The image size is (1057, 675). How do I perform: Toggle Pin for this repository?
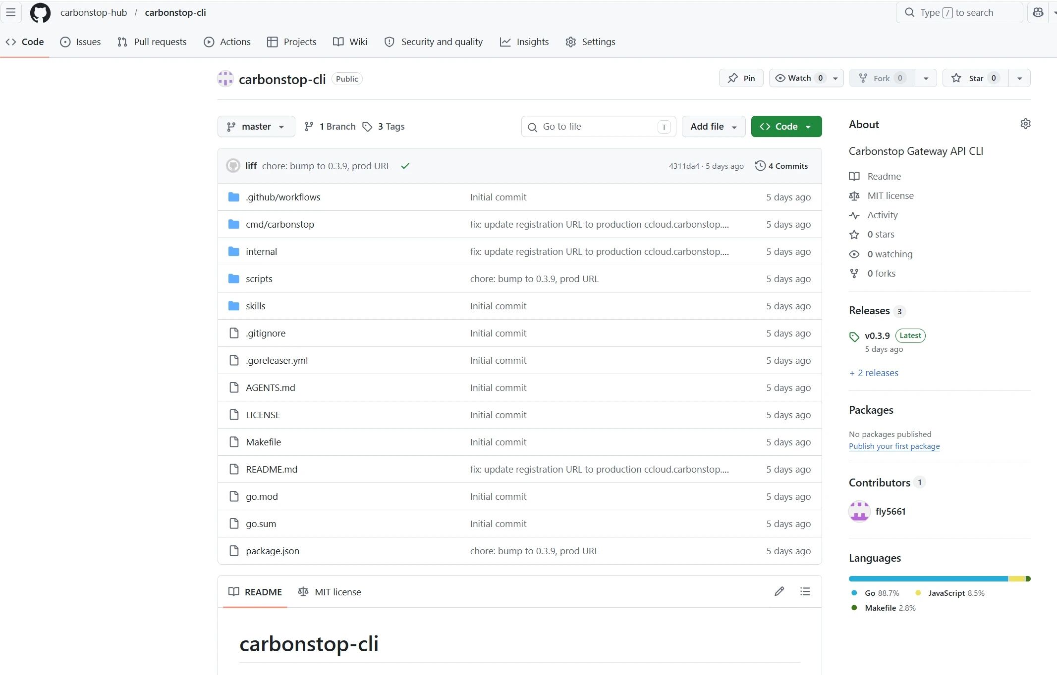coord(741,78)
